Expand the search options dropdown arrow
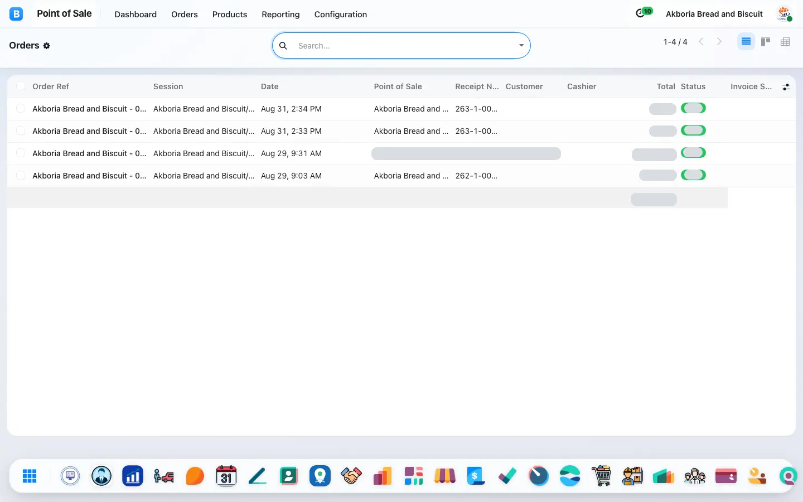 click(x=521, y=46)
